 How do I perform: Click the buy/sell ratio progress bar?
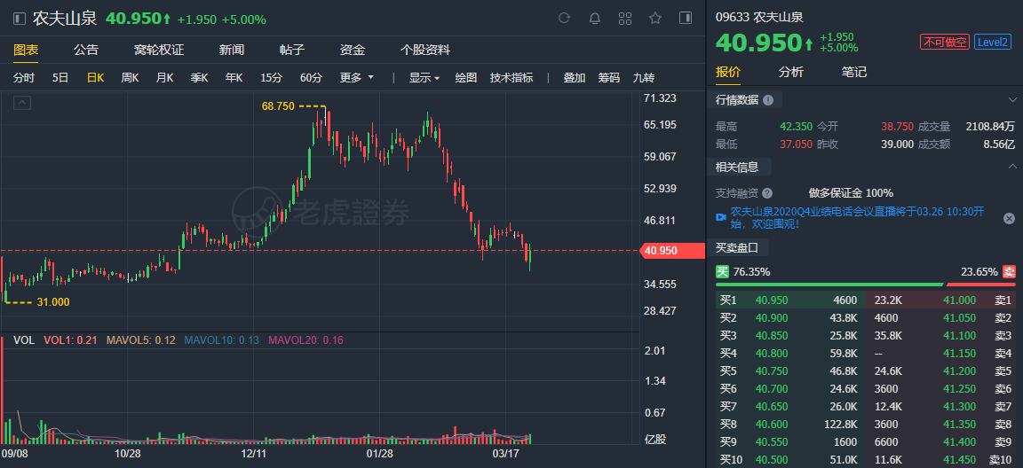(x=865, y=285)
